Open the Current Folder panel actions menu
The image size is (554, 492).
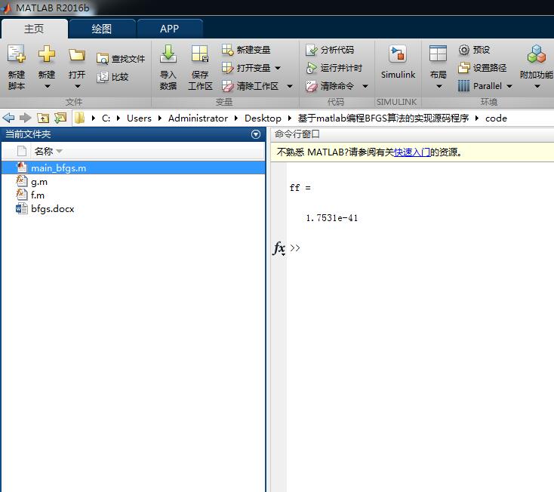pos(256,134)
